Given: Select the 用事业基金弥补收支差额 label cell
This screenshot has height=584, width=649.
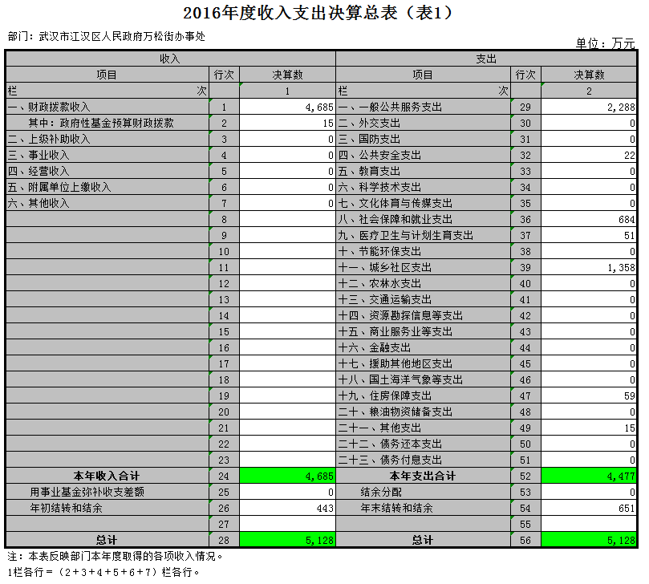Looking at the screenshot, I should point(87,492).
